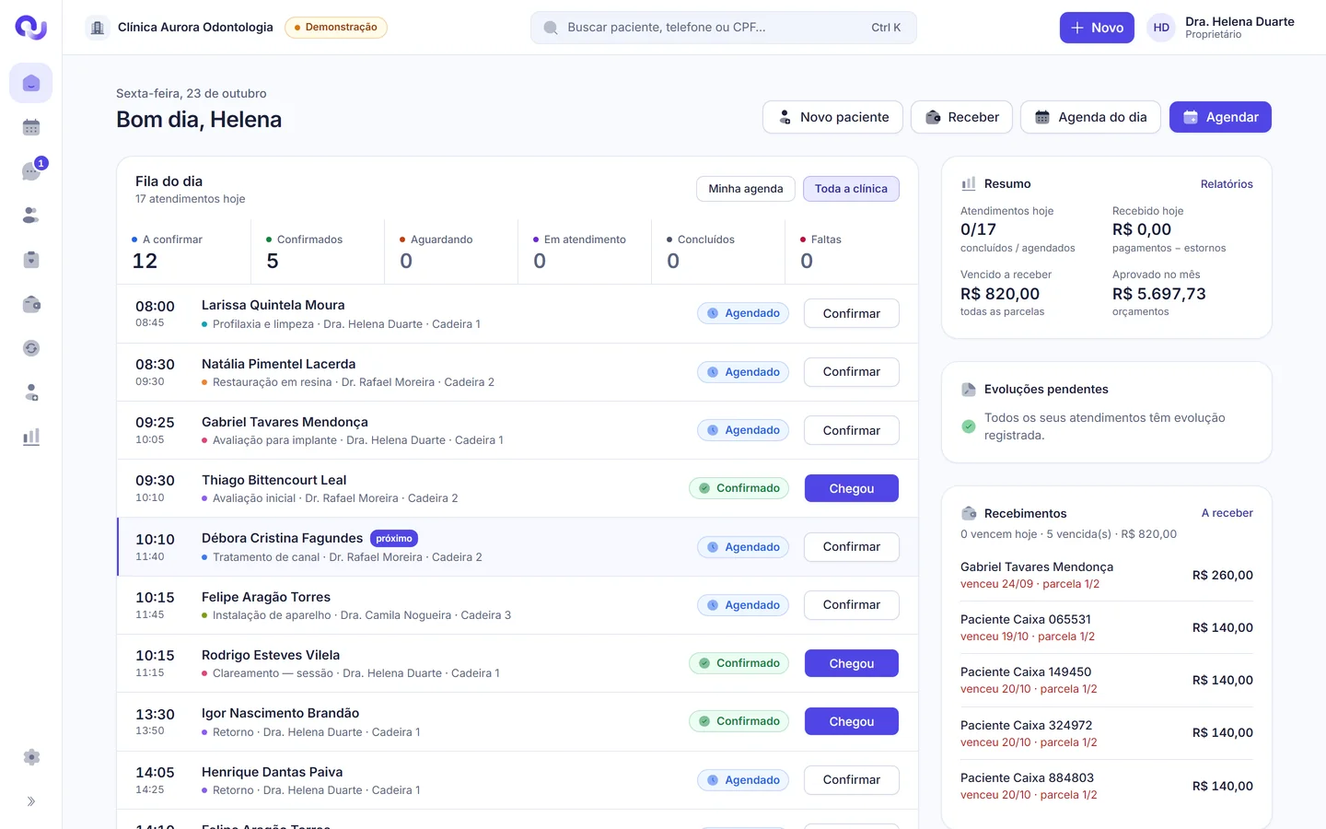Open the Relatórios link

[1227, 184]
